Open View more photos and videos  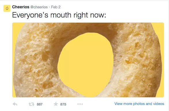139,104
